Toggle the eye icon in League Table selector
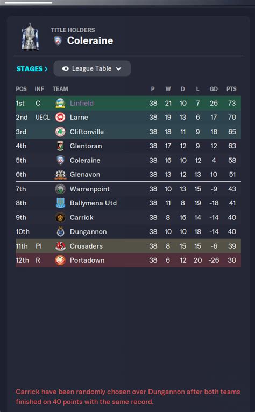Screen dimensions: 255x412 (x=65, y=68)
